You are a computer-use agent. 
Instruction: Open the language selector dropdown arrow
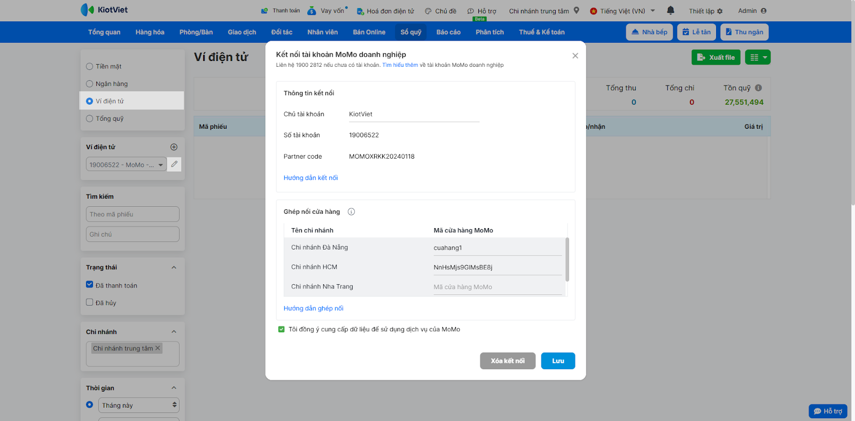(x=652, y=11)
